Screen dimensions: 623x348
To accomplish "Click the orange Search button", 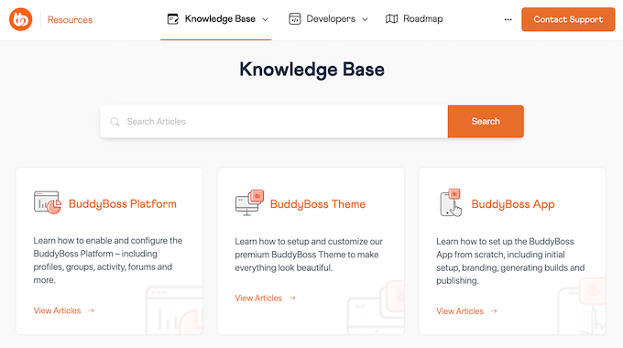I will [486, 122].
